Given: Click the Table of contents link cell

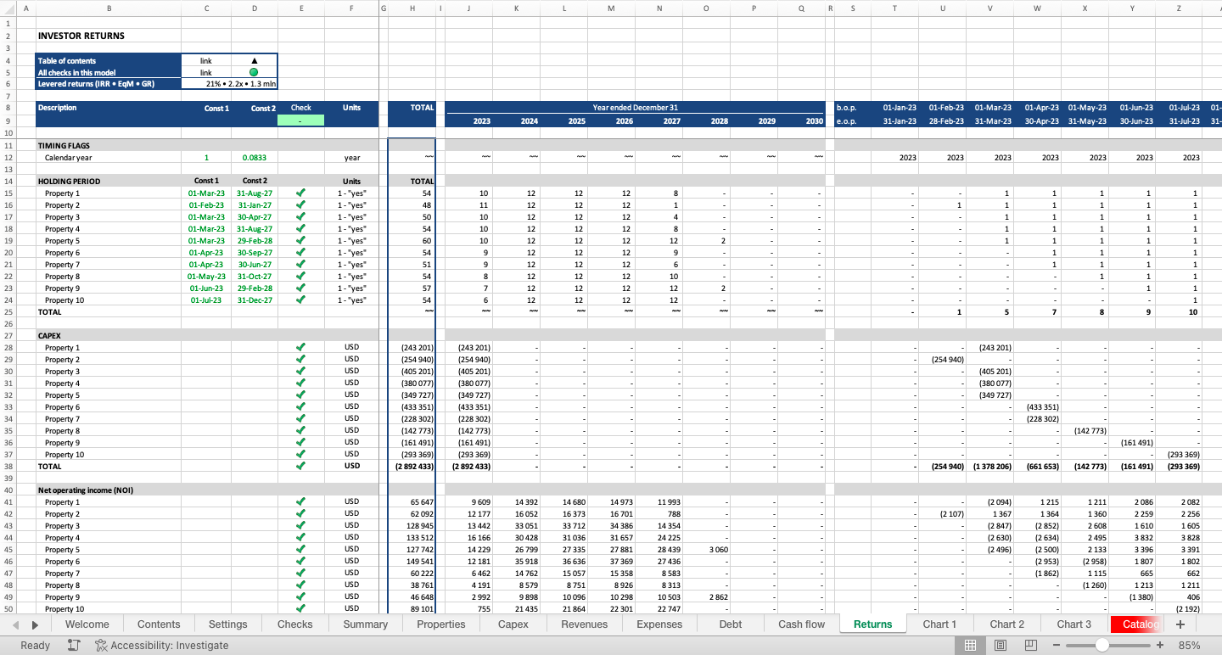Looking at the screenshot, I should click(206, 61).
